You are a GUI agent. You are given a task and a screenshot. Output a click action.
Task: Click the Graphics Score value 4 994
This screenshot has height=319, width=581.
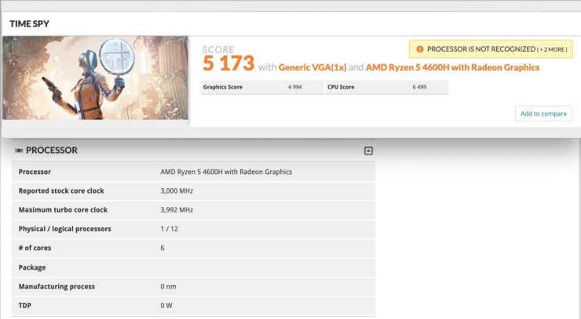pyautogui.click(x=295, y=87)
